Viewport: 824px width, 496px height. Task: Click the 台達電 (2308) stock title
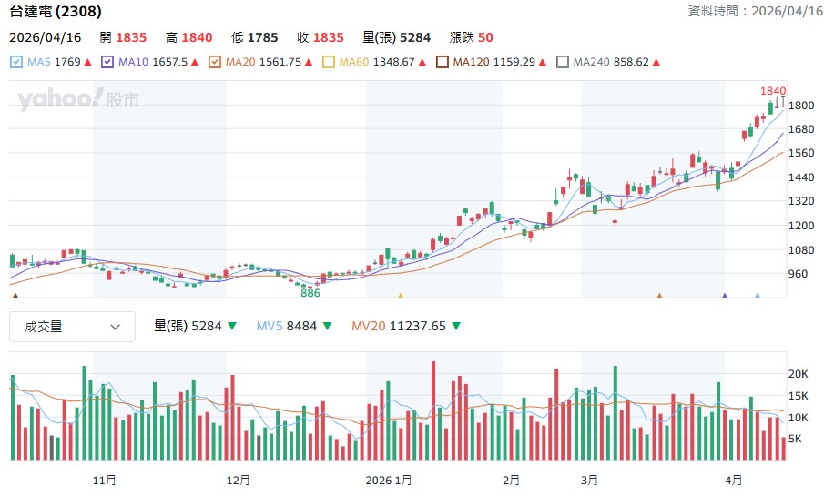56,12
